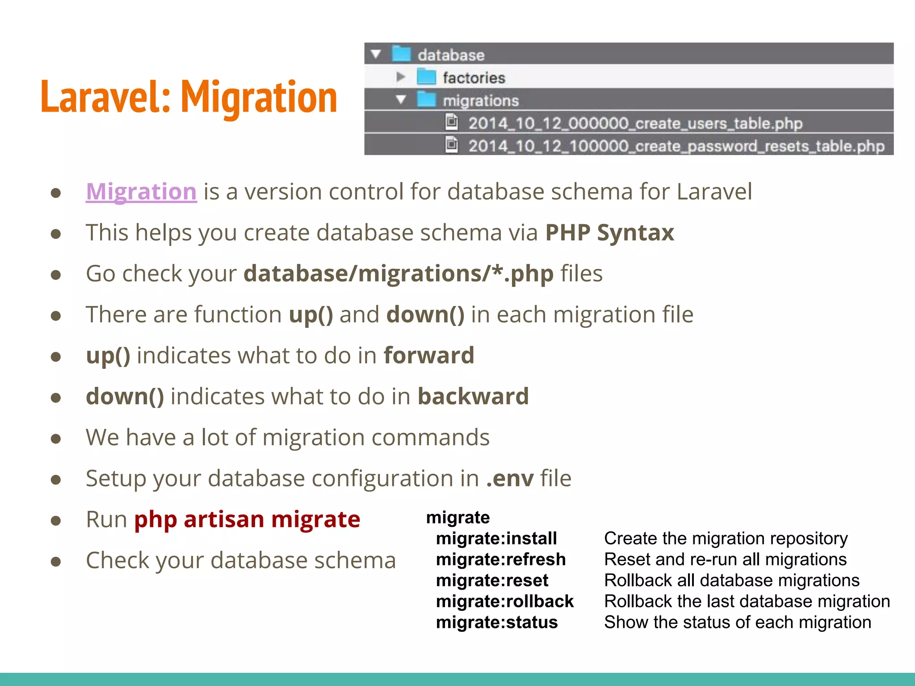Screen dimensions: 915x686
Task: Click the migrate:install command text
Action: 496,538
